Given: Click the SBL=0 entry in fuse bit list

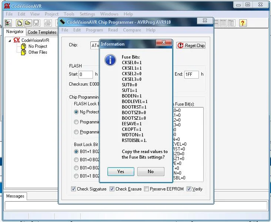Looking at the screenshot, I should click(x=179, y=178).
